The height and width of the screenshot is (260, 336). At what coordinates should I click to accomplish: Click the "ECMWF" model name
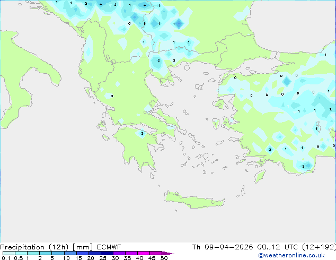(x=109, y=247)
